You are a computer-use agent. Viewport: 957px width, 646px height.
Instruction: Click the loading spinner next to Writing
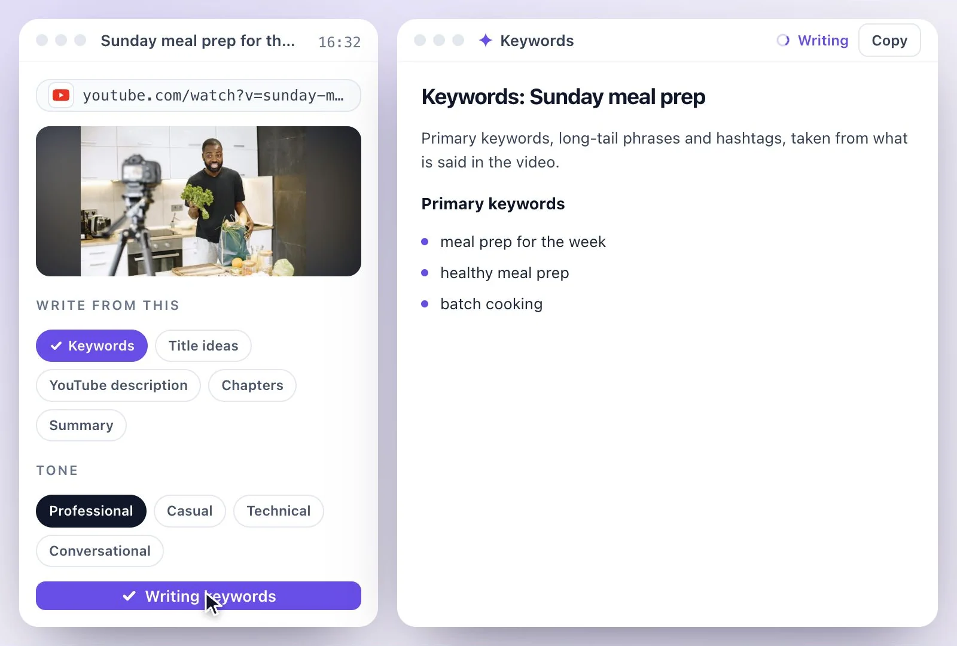pos(783,40)
